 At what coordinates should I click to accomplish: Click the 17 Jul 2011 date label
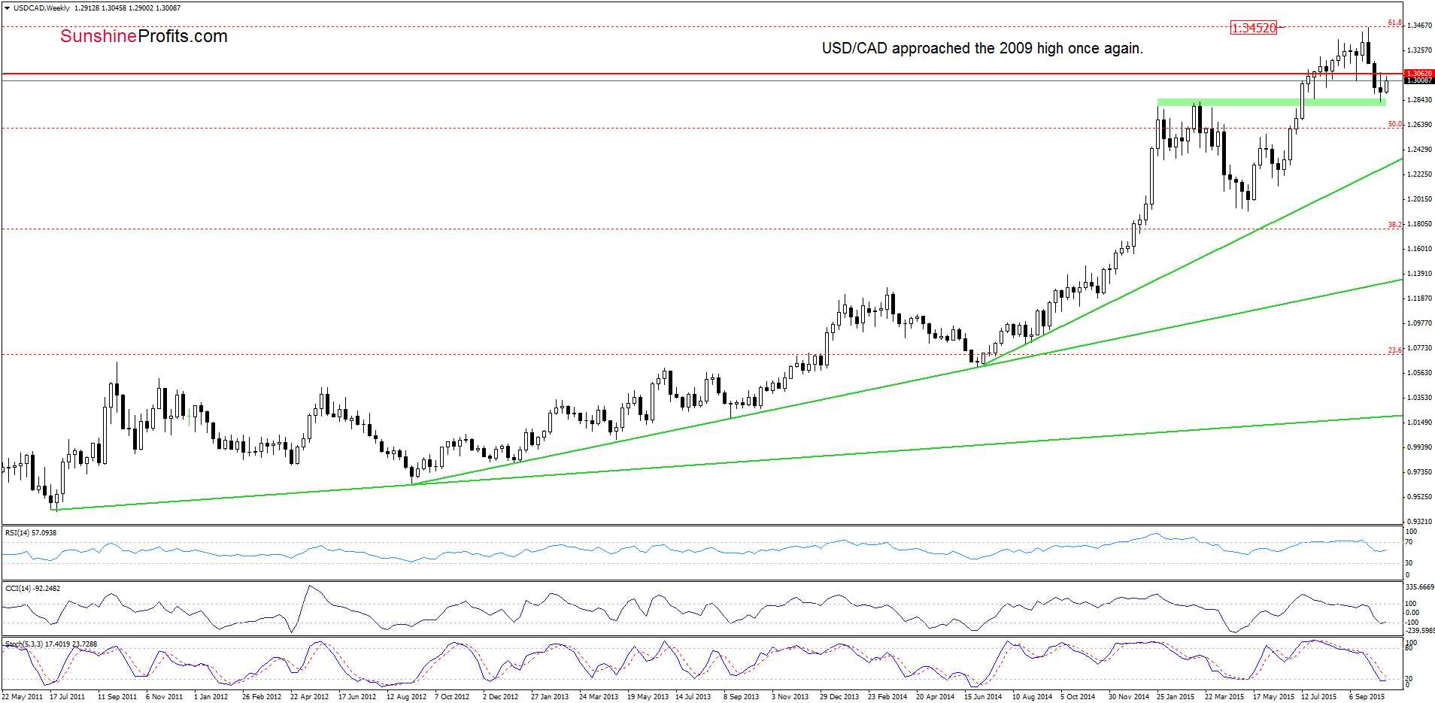pos(68,697)
